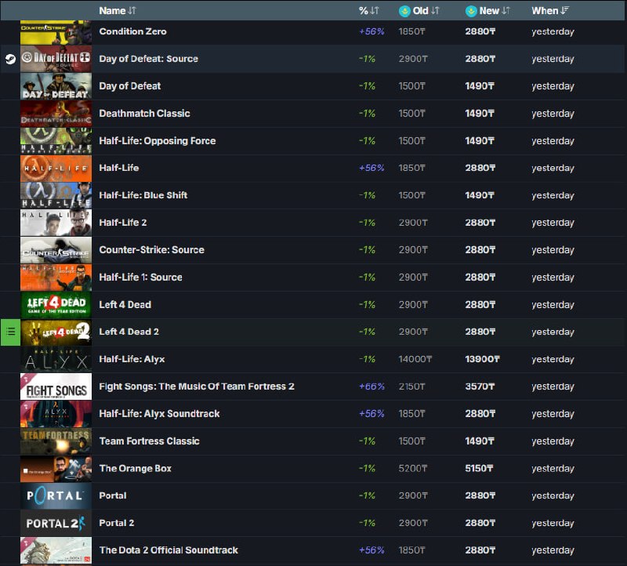
Task: Click the 5150₸ new price for The Orange Box
Action: coord(479,468)
